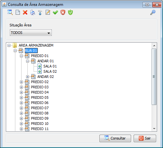The image size is (163, 148).
Task: Click the pencil edit icon
Action: coord(48,12)
